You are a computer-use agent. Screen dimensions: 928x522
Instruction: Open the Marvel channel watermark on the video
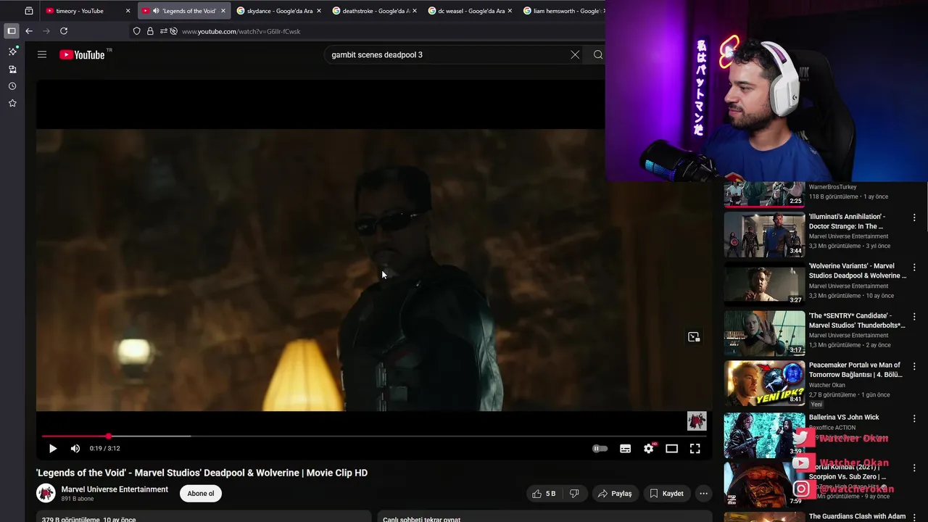click(697, 420)
